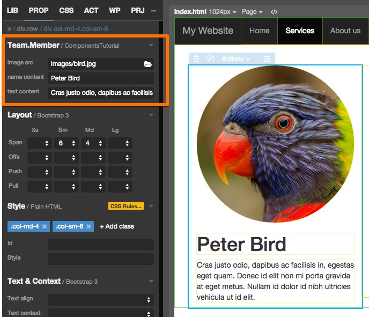Click the div.col-md-4.col-sm-6 breadcrumb
The width and height of the screenshot is (369, 317).
(x=76, y=29)
